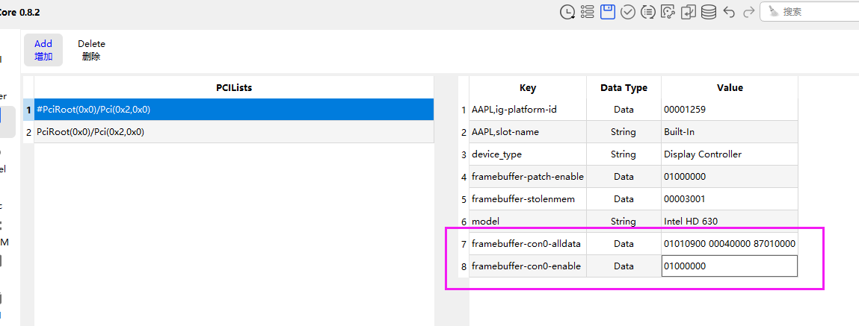Undo the last change
859x326 pixels.
(730, 12)
